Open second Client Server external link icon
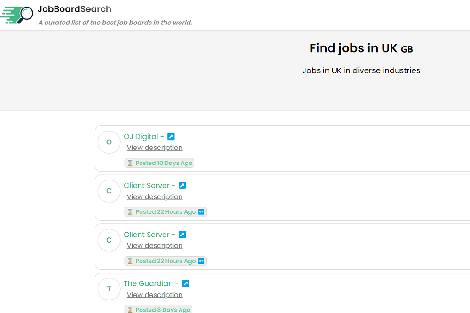The height and width of the screenshot is (313, 470). [182, 235]
